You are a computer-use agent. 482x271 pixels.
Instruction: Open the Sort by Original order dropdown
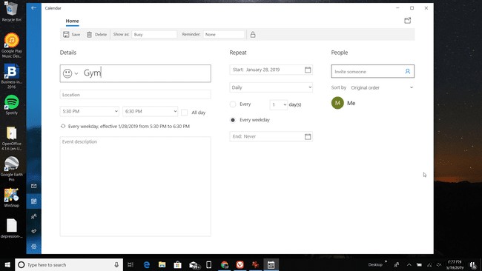click(x=382, y=87)
